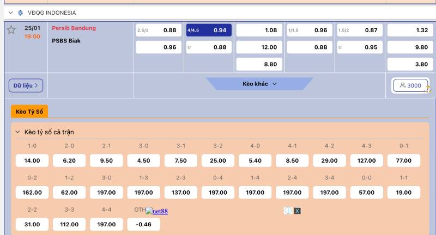
Task: Open the net88 ad link
Action: coord(157,211)
